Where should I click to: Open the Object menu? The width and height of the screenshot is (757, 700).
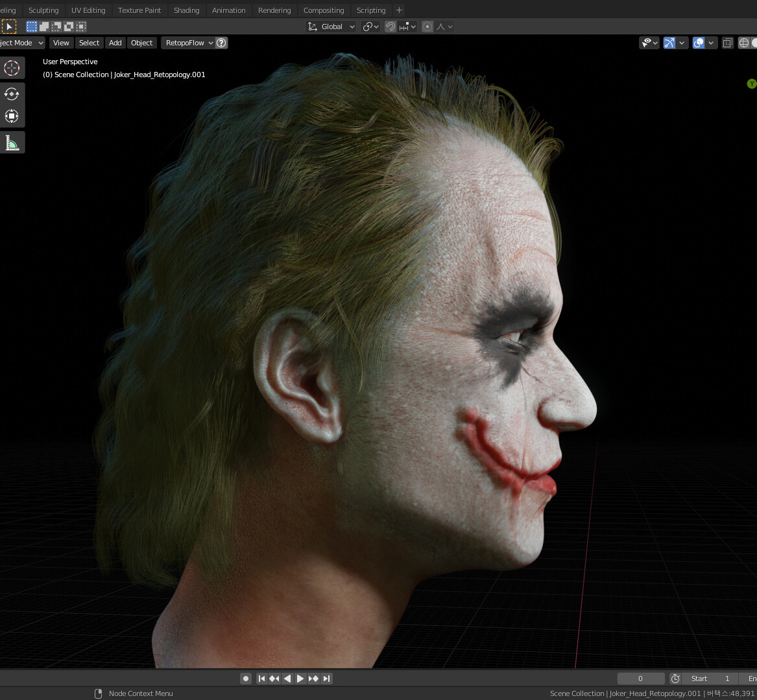142,43
